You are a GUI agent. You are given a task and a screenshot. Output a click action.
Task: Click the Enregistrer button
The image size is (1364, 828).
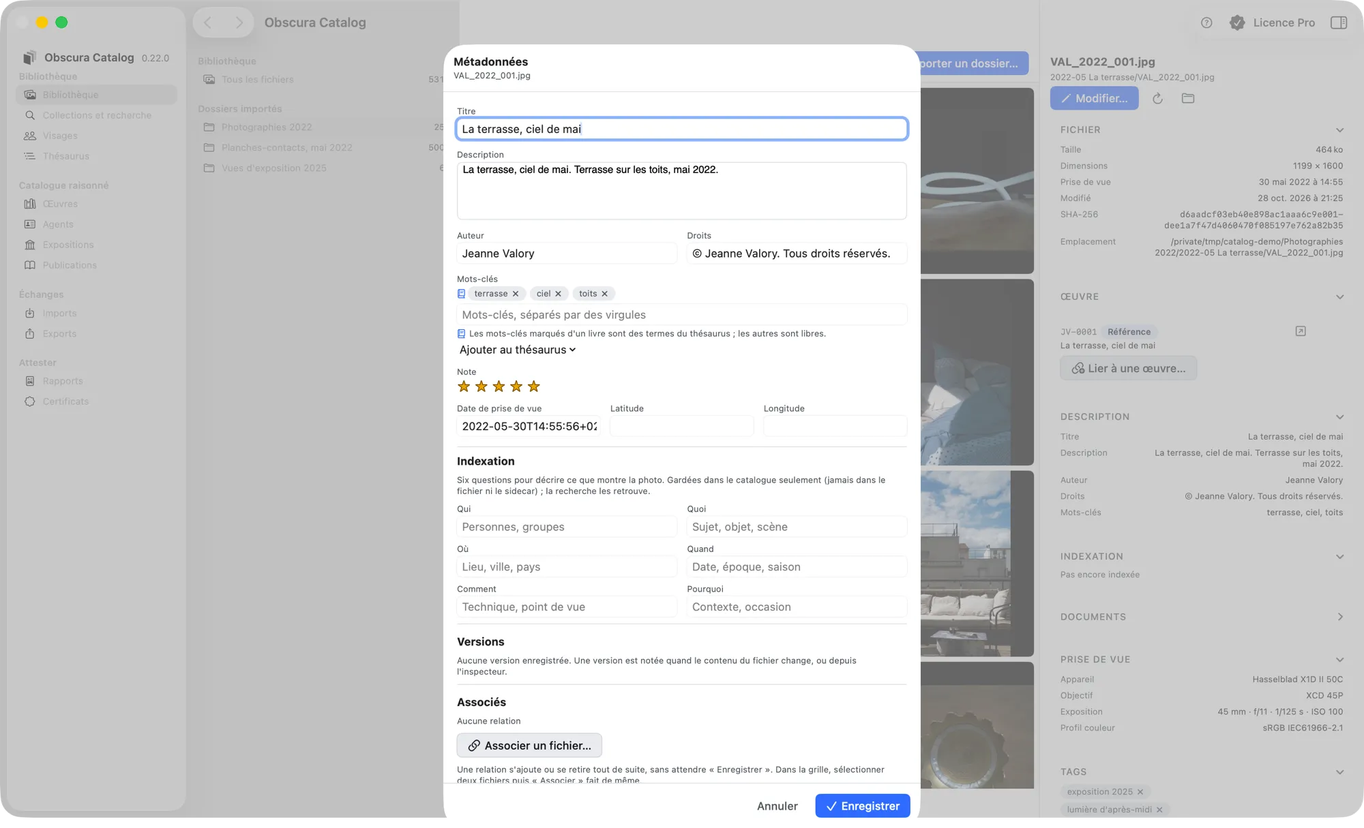pyautogui.click(x=863, y=806)
